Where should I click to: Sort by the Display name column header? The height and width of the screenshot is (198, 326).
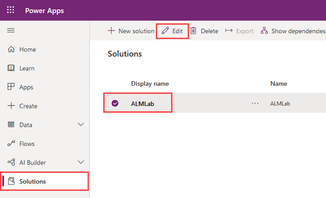click(x=150, y=84)
